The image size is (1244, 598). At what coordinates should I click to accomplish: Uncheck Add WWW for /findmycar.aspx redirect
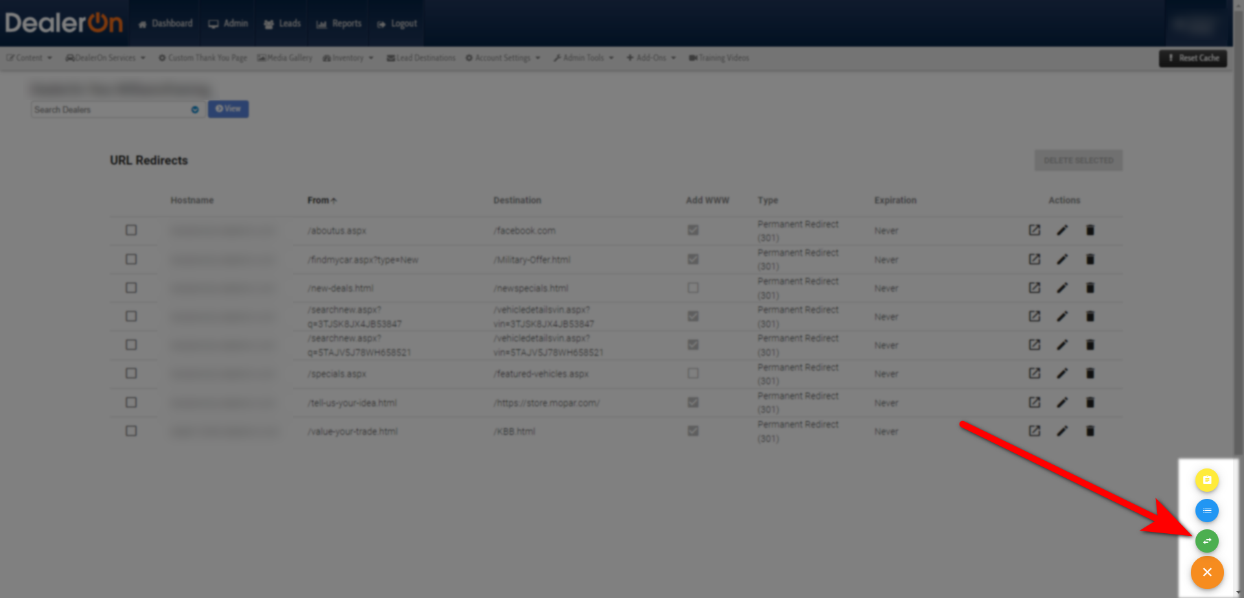(693, 259)
